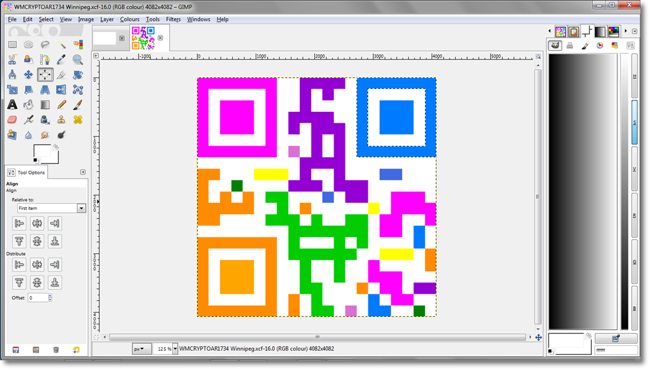Click the Offset value input field

point(38,297)
